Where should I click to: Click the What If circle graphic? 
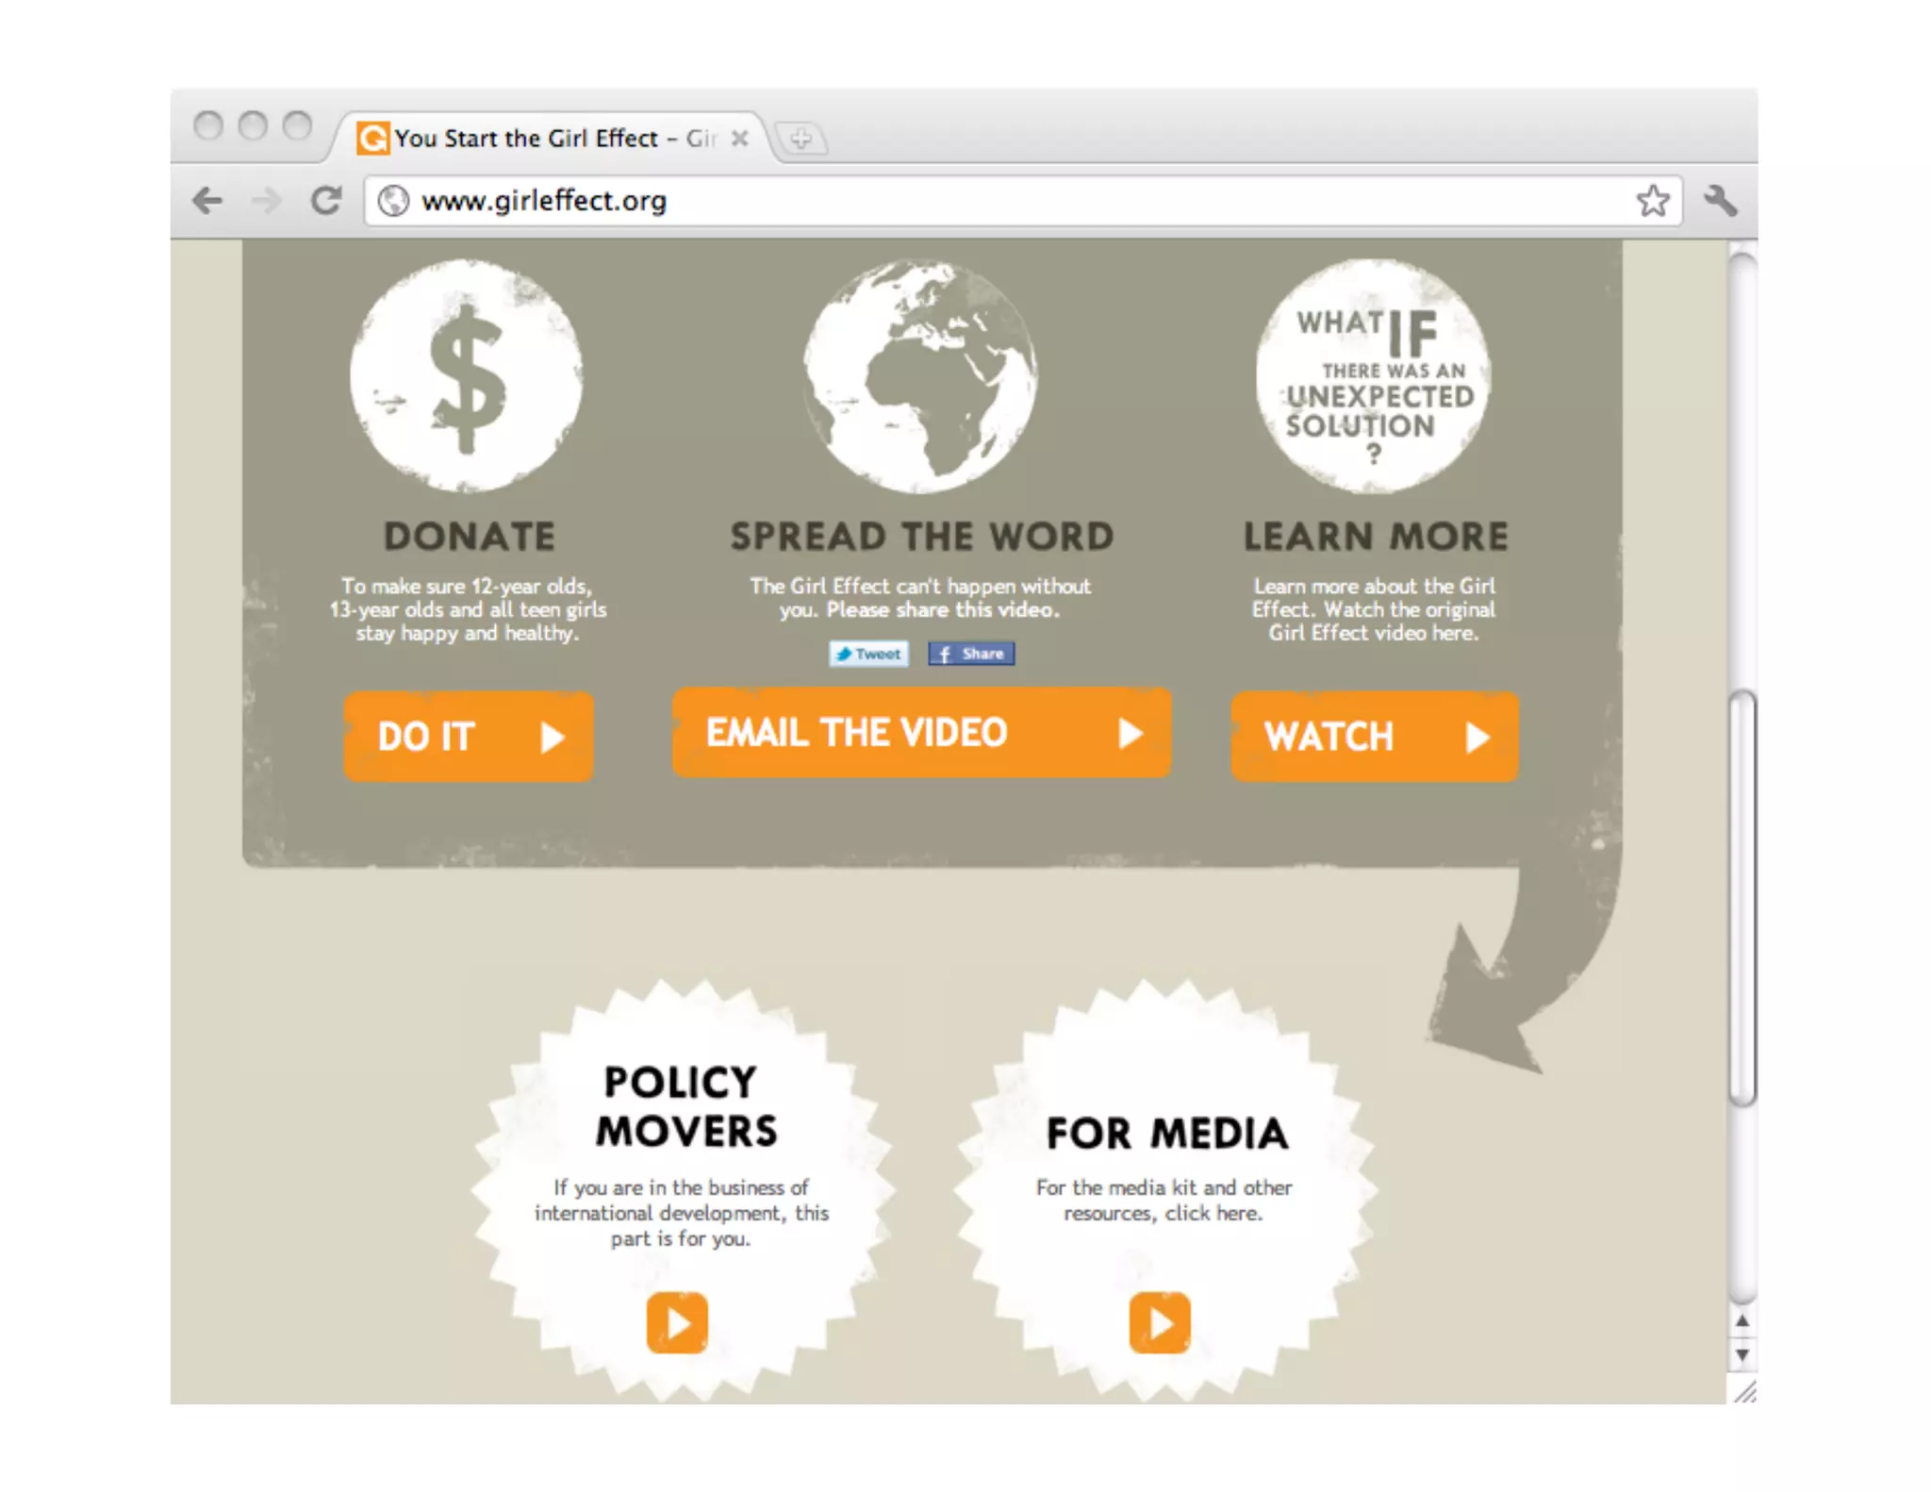click(x=1373, y=375)
